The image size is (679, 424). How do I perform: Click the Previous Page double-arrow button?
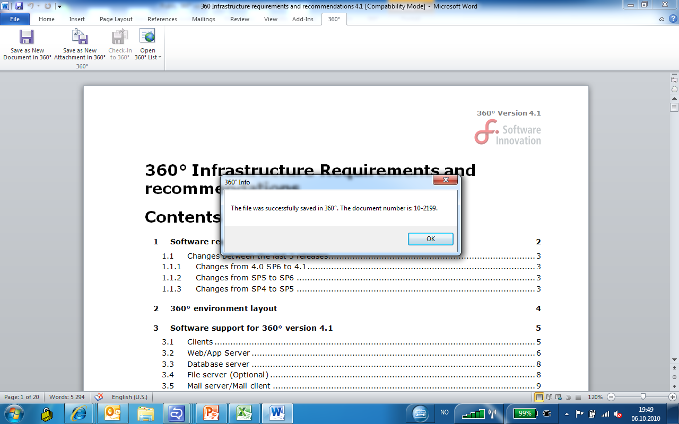674,368
